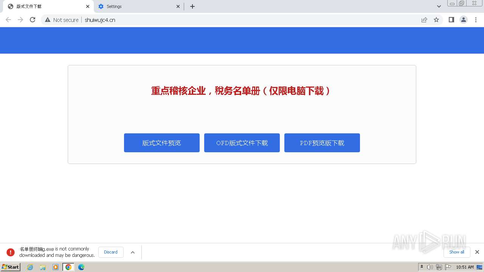Open the volume control in tray
484x272 pixels.
[x=430, y=267]
